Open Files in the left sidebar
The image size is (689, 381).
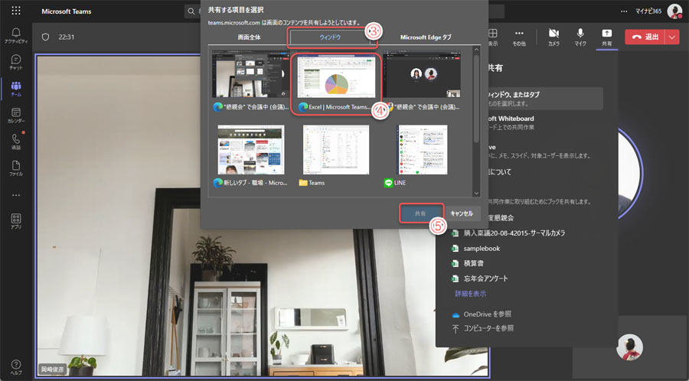point(16,168)
